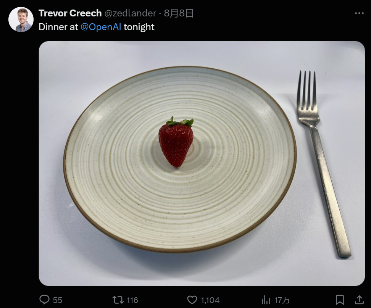Screen dimensions: 371x308
Task: Click the strawberry in the photo
Action: click(176, 143)
